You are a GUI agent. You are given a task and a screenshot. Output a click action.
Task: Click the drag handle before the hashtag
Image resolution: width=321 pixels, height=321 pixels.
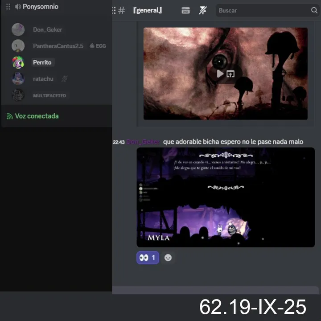pos(114,10)
